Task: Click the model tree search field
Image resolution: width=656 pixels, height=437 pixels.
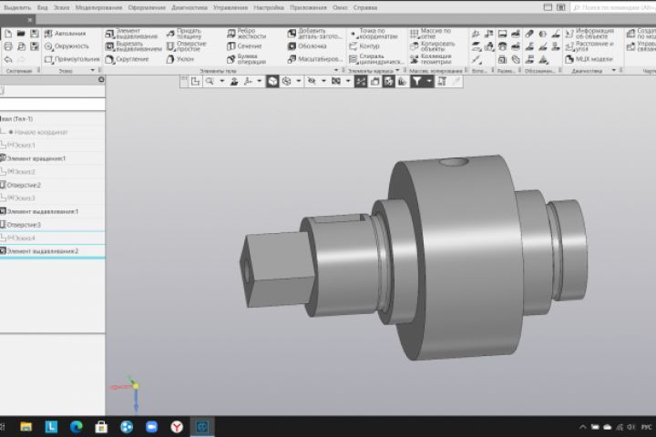Action: (52, 104)
